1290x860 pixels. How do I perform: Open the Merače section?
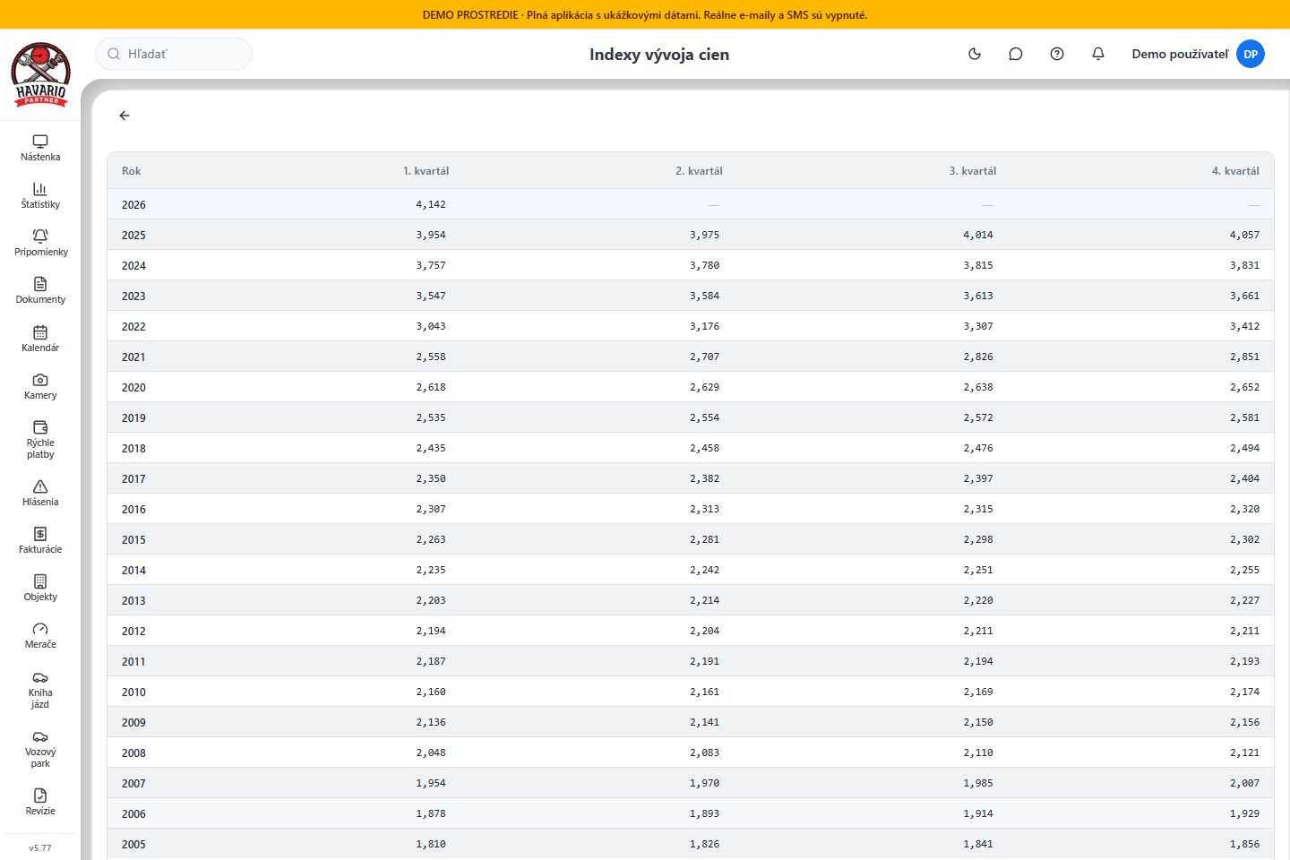[40, 635]
